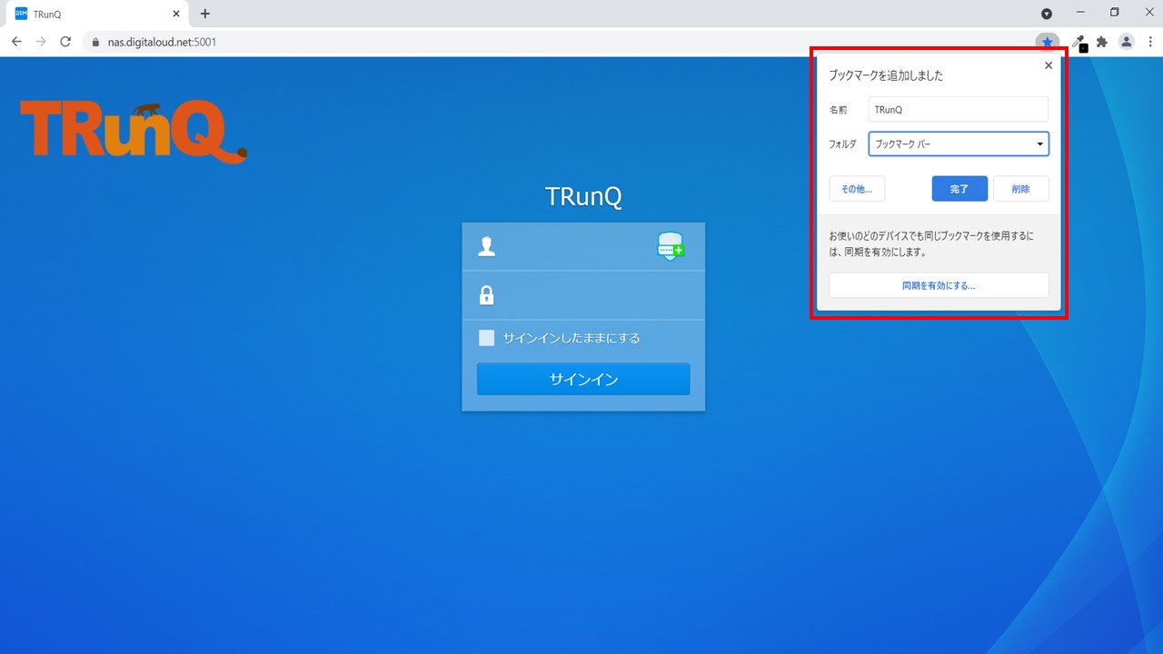Click the 削除 button
Image resolution: width=1163 pixels, height=654 pixels.
pos(1021,189)
